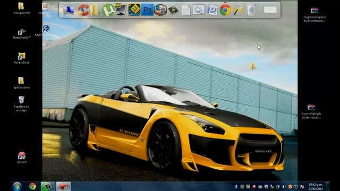The height and width of the screenshot is (191, 340).
Task: Open the yellow brush tool icon in dock
Action: tap(238, 10)
